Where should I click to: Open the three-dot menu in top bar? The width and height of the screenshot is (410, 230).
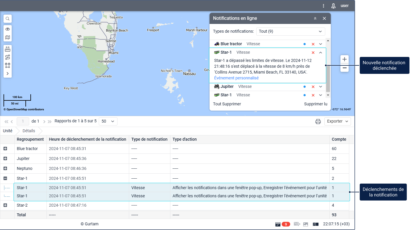point(323,6)
